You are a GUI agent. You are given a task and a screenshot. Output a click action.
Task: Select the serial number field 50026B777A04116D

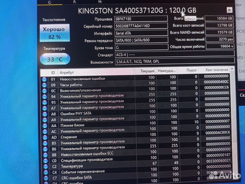141,26
